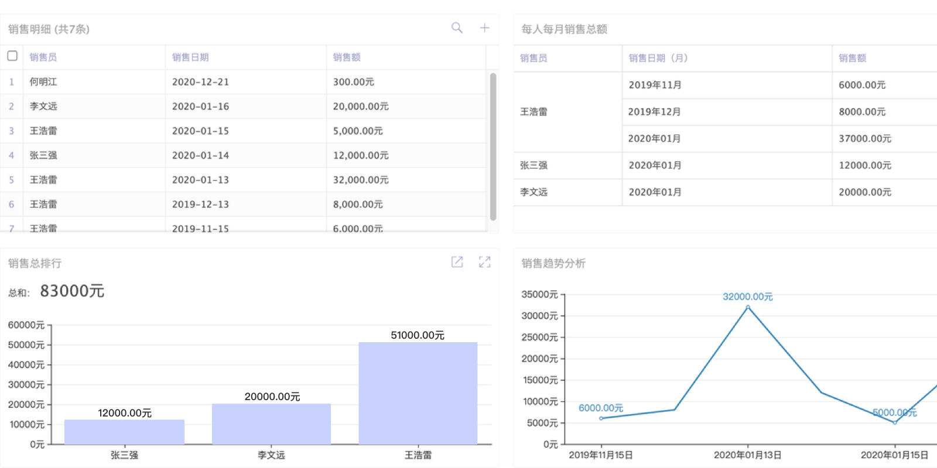Viewport: 937px width, 468px height.
Task: Click the 王浩雷 bar in ranking chart
Action: click(x=418, y=393)
